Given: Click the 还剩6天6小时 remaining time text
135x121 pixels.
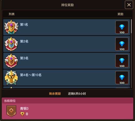Looking at the screenshot, I should coord(77,94).
